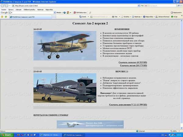The height and width of the screenshot is (137, 183).
Task: Click the ICQ Search input box
Action: [162, 5]
